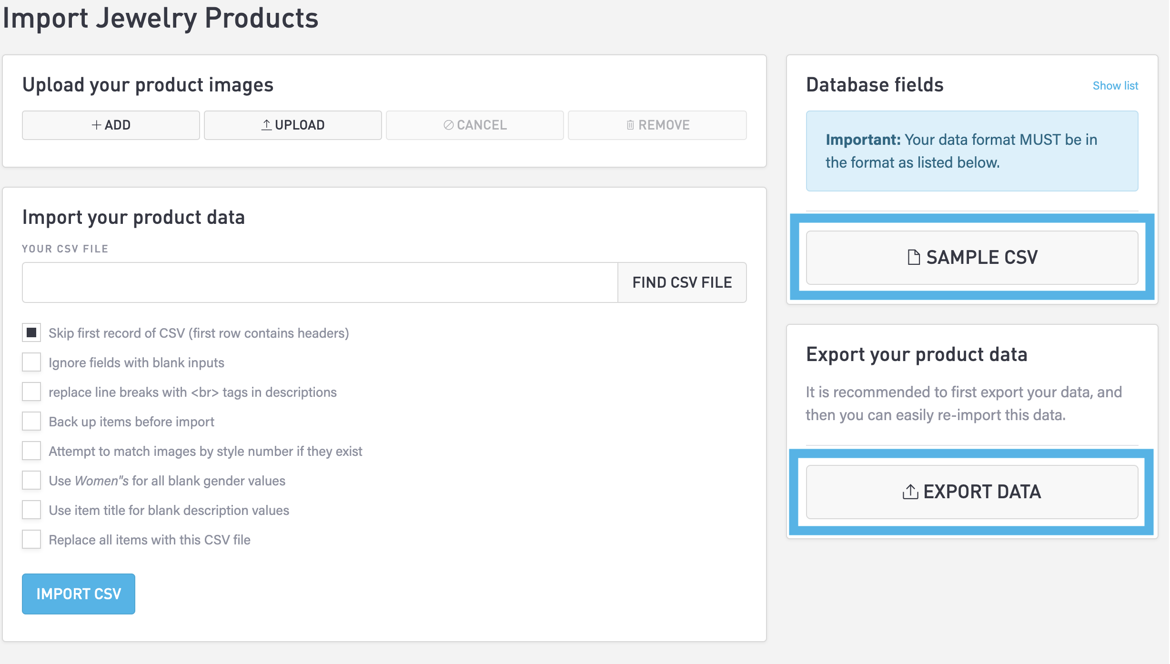Viewport: 1170px width, 664px height.
Task: Check Use item title for blank description
Action: tap(31, 510)
